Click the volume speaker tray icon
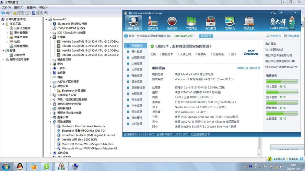Viewport: 305px width, 171px height. [x=281, y=167]
